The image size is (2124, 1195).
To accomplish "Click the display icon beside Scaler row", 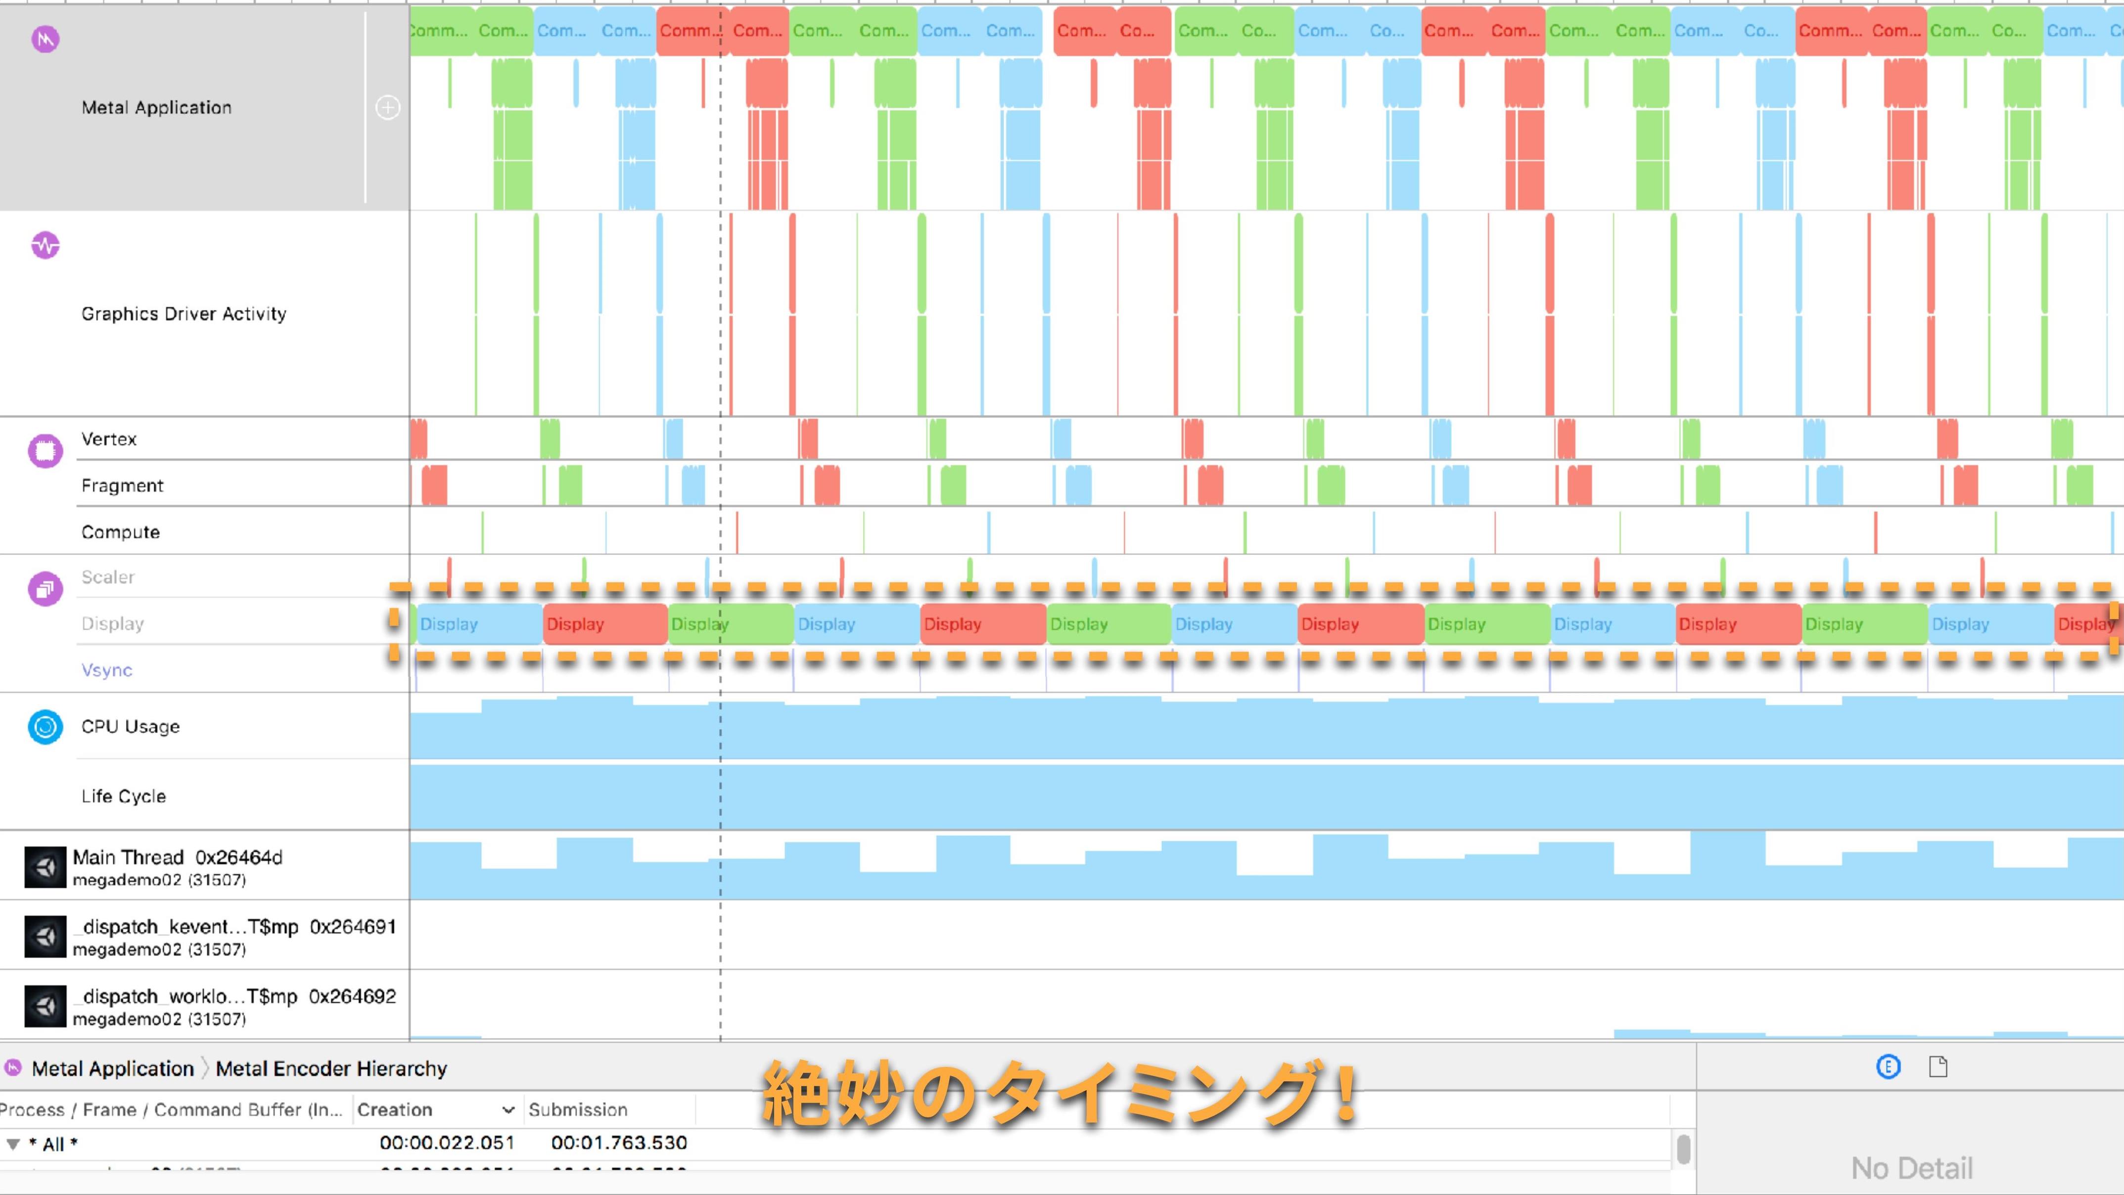I will (x=46, y=589).
